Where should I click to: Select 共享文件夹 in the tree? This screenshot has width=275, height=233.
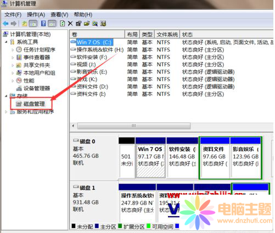pyautogui.click(x=37, y=65)
